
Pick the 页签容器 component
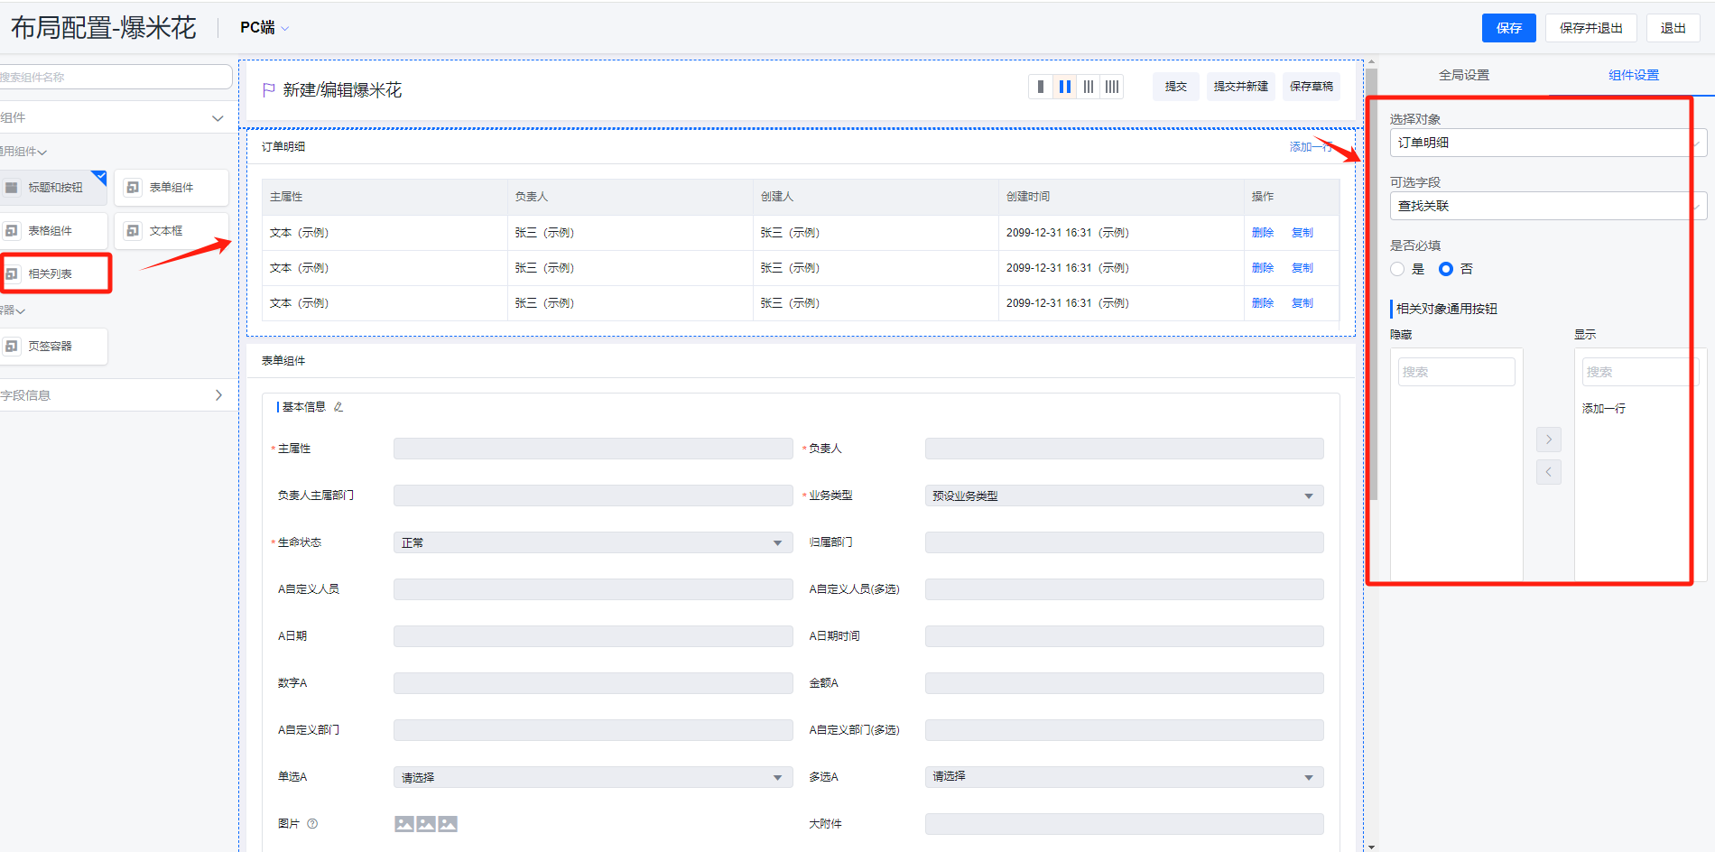pos(53,347)
